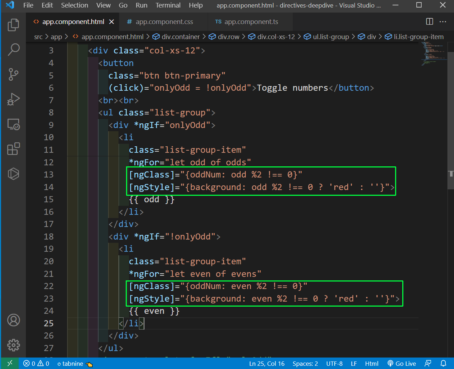
Task: Go to line via Ln 25, Col 16
Action: coord(267,363)
